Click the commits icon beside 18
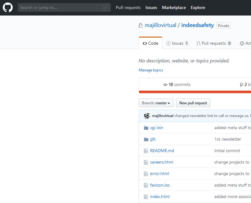This screenshot has height=203, width=251. tap(165, 85)
